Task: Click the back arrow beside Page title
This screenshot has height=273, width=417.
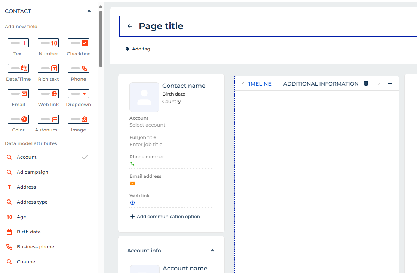Action: [130, 26]
